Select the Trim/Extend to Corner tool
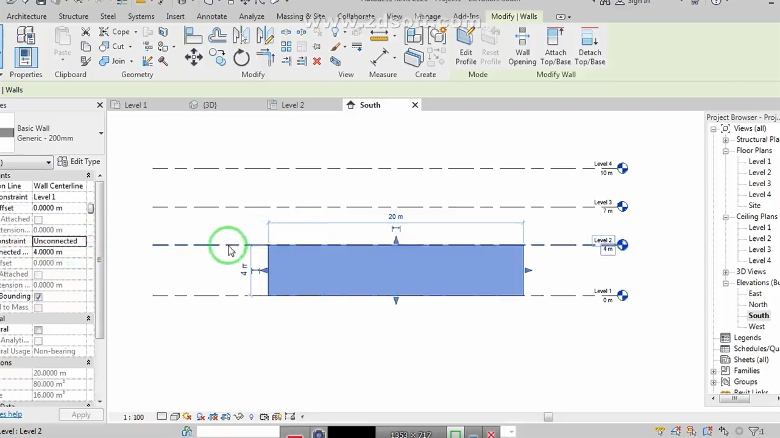The height and width of the screenshot is (438, 780). click(x=266, y=57)
